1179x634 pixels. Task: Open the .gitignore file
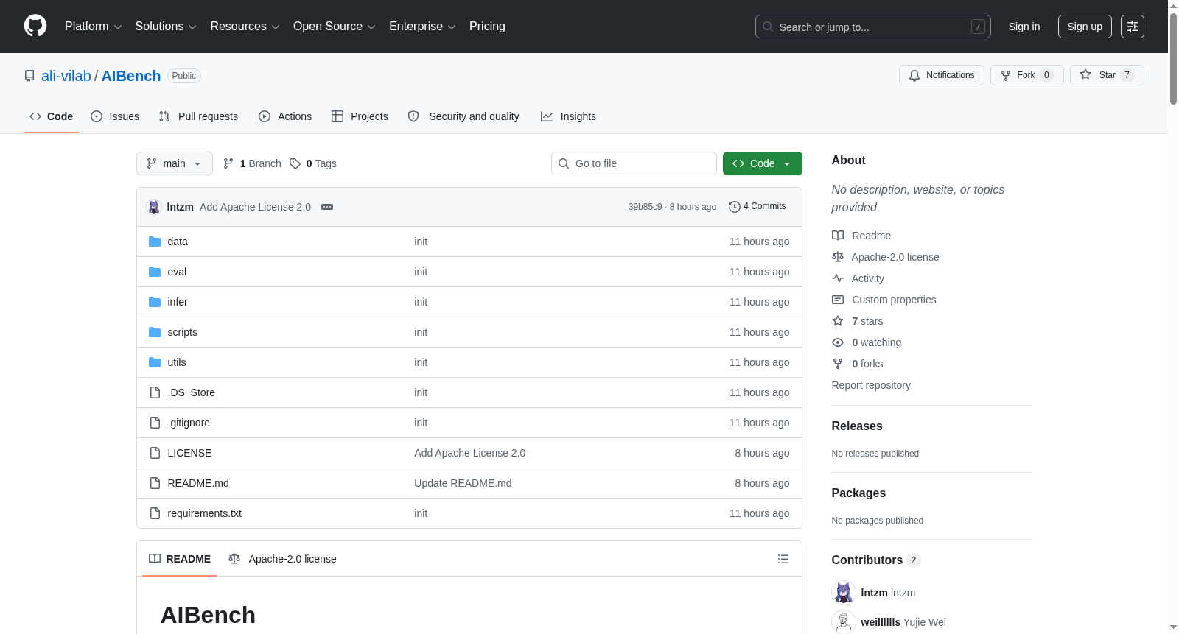point(189,423)
